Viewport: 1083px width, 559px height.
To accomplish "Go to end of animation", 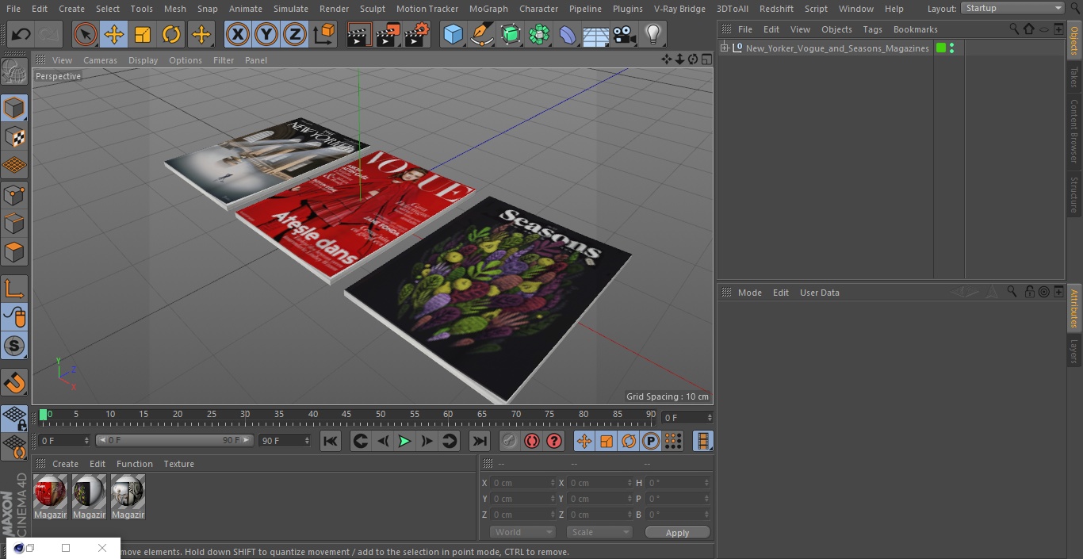I will pos(479,441).
